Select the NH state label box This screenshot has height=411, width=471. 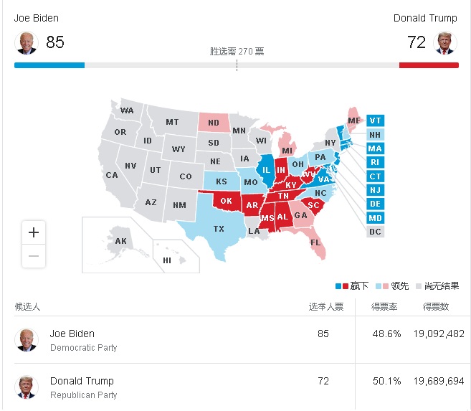[375, 135]
